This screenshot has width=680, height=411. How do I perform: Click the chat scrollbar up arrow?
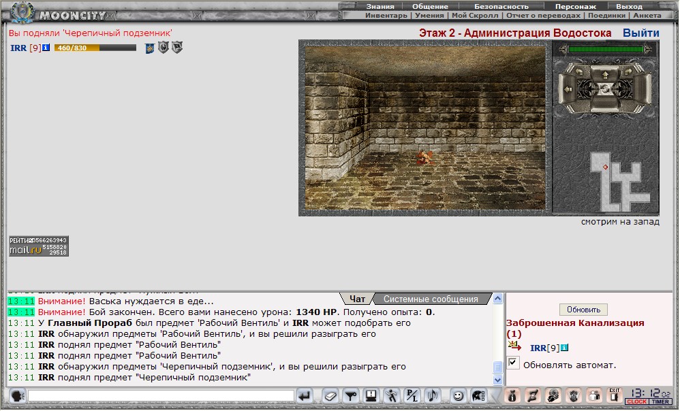[x=498, y=299]
